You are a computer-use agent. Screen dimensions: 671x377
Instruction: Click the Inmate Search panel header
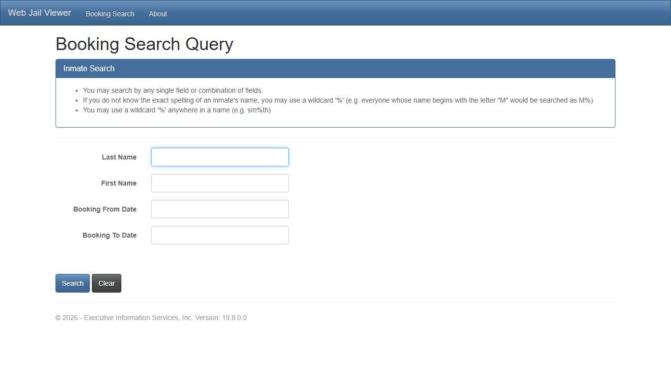pyautogui.click(x=88, y=68)
